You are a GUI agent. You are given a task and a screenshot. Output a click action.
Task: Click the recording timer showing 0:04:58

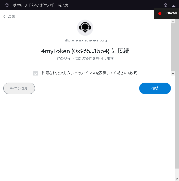click(171, 13)
